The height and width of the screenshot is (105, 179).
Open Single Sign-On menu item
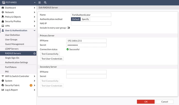tap(18, 58)
